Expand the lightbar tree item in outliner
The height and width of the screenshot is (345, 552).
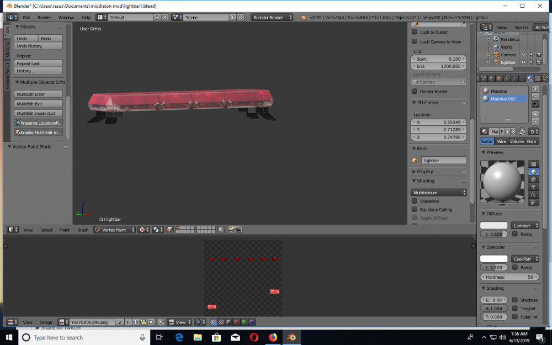[x=489, y=62]
